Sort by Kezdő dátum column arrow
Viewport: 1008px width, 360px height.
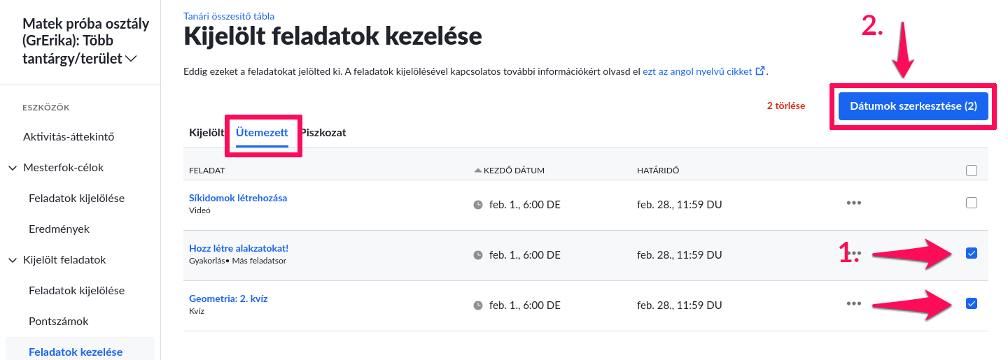(478, 171)
